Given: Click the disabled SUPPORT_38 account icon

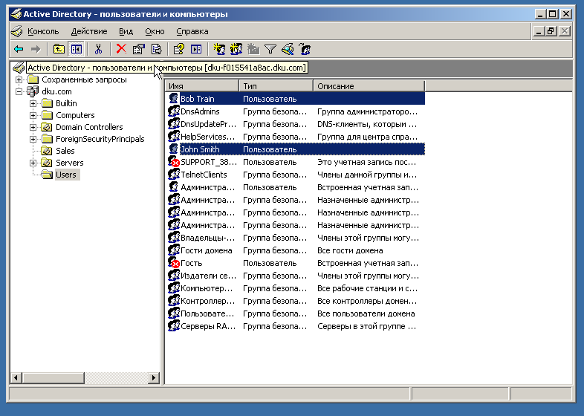Looking at the screenshot, I should (174, 162).
